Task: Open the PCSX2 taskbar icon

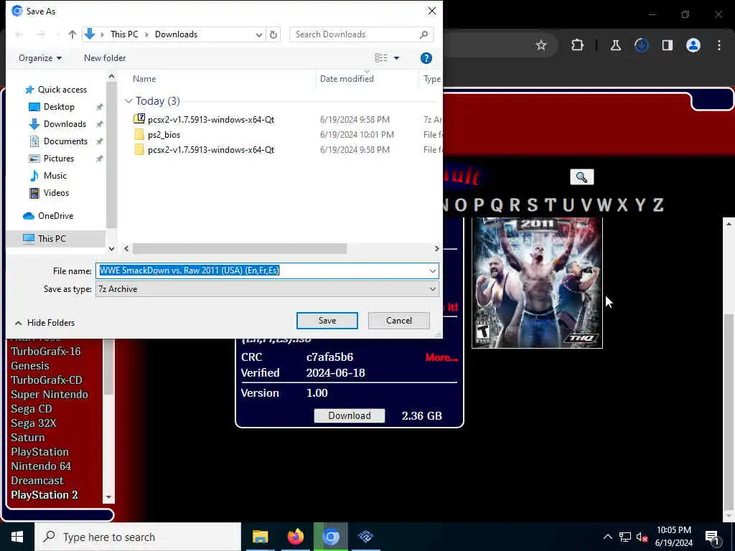Action: point(365,537)
